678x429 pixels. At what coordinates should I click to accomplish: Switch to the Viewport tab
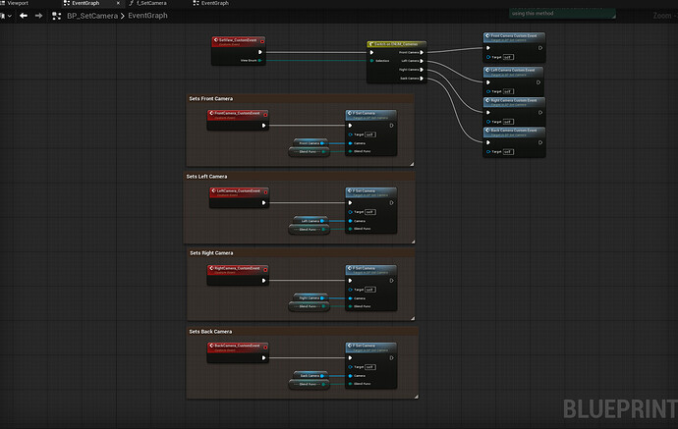[x=18, y=4]
